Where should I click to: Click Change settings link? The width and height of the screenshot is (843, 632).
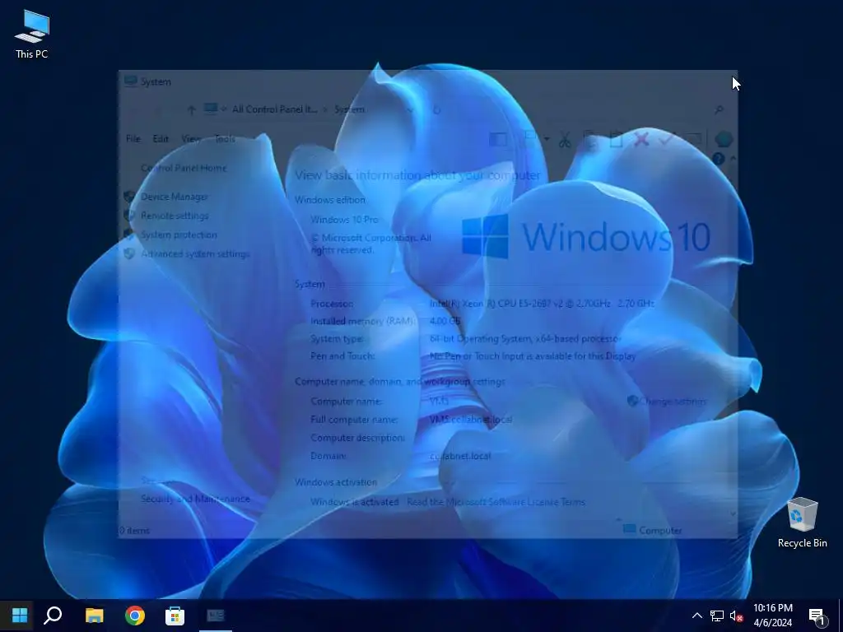pyautogui.click(x=673, y=402)
